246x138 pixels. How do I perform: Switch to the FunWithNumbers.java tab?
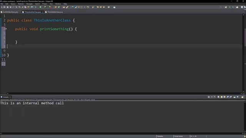click(x=9, y=12)
